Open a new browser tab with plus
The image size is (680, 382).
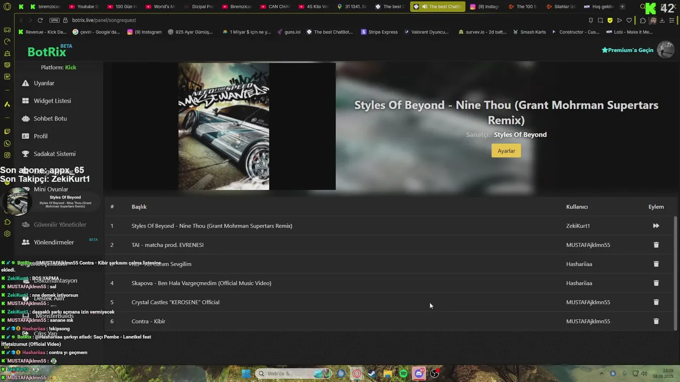tap(623, 7)
